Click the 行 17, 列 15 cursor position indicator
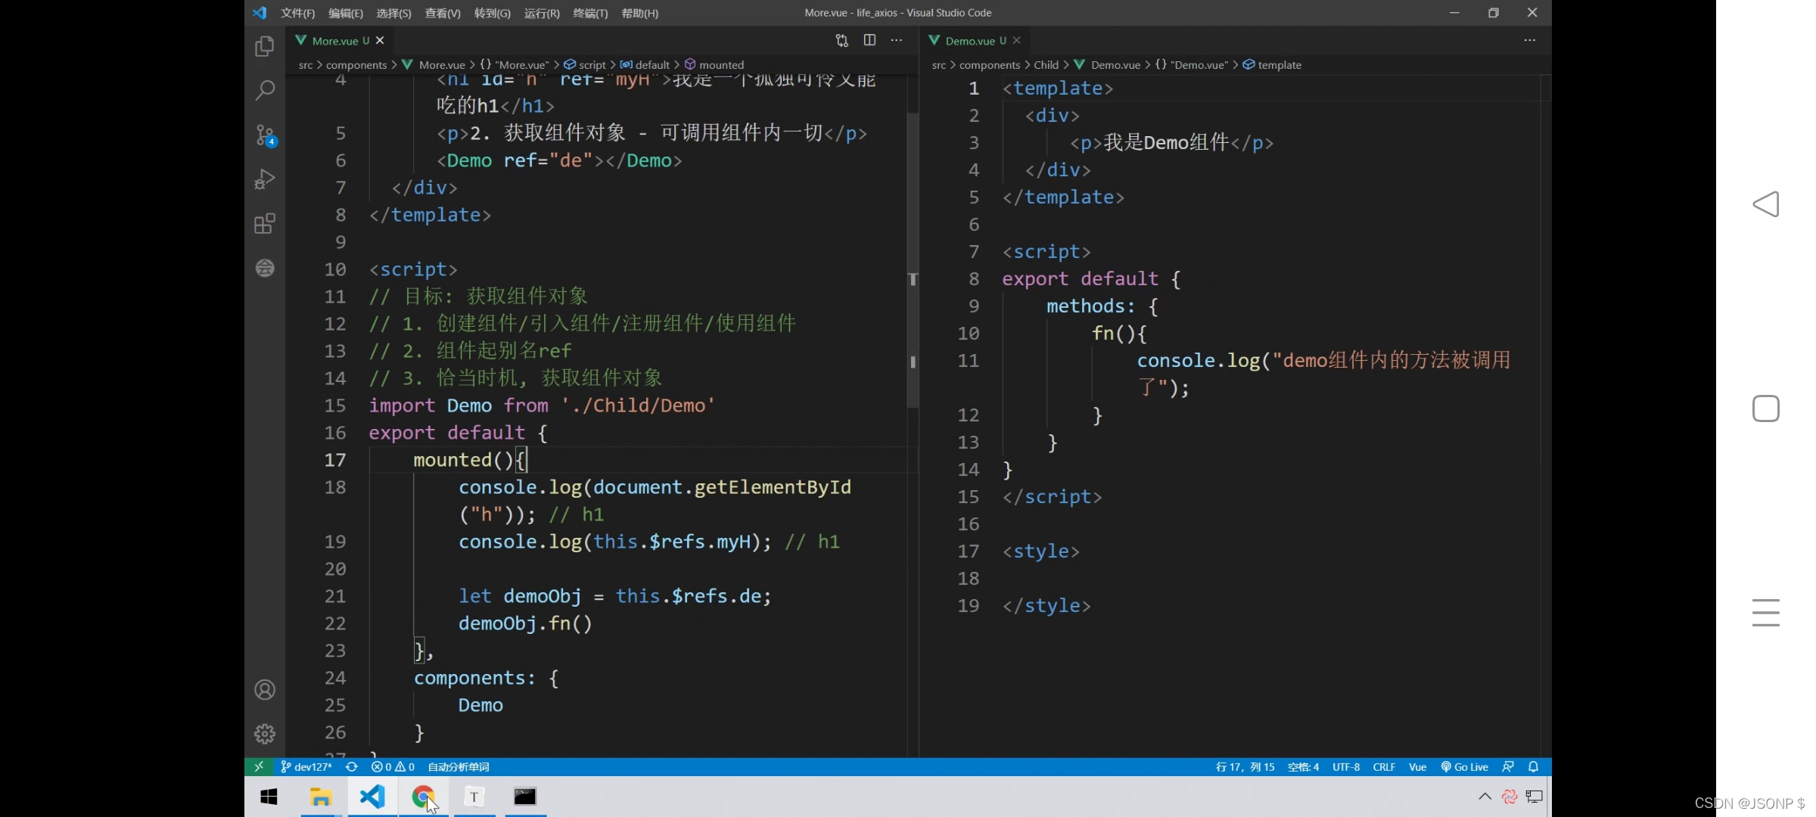The height and width of the screenshot is (817, 1816). pos(1245,766)
